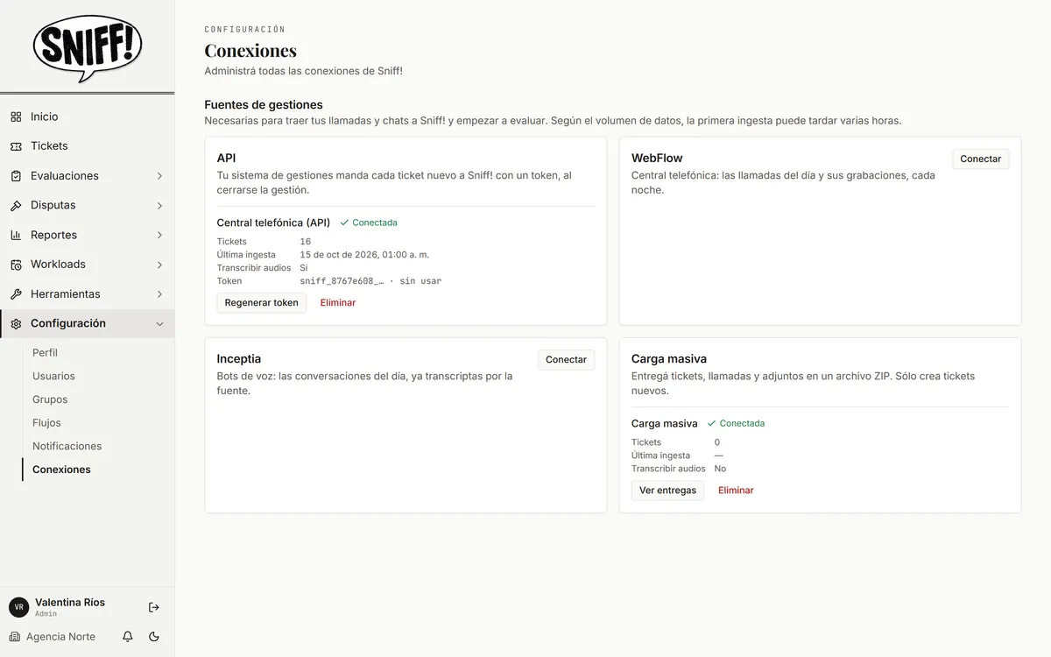This screenshot has height=657, width=1051.
Task: Click the Evaluaciones clipboard icon
Action: [x=16, y=176]
